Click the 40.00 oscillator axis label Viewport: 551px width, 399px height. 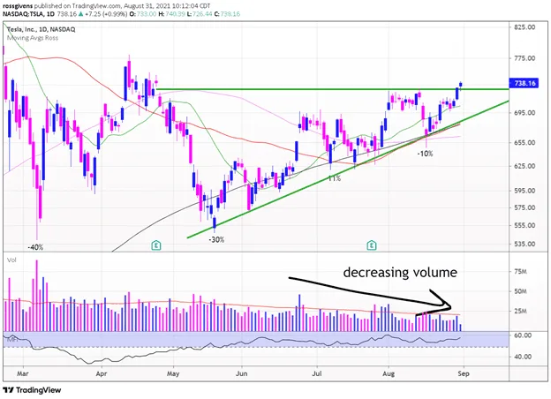(x=523, y=357)
